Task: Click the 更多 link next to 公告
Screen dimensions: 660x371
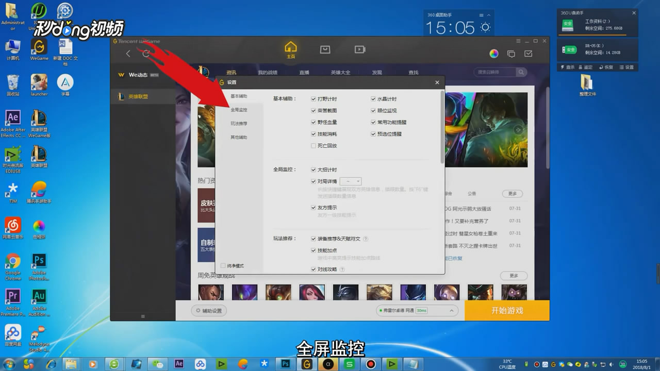Action: point(512,193)
